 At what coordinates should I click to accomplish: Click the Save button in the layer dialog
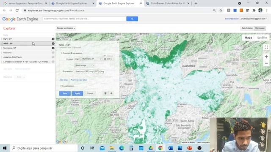click(65, 93)
